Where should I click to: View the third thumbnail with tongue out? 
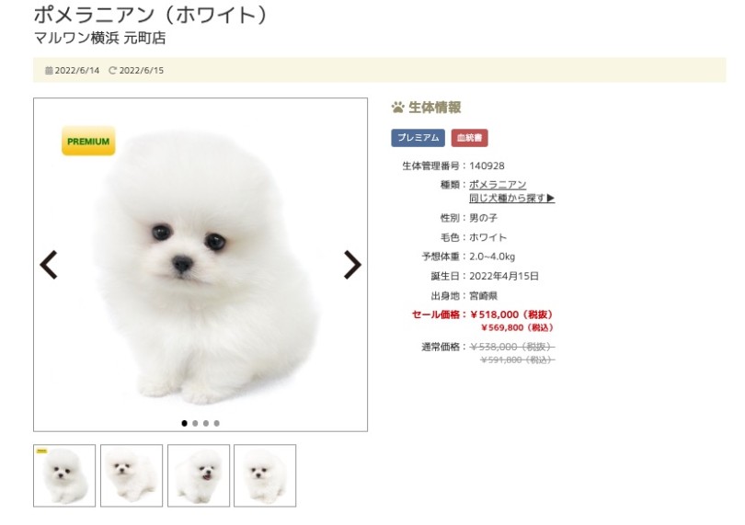(199, 475)
